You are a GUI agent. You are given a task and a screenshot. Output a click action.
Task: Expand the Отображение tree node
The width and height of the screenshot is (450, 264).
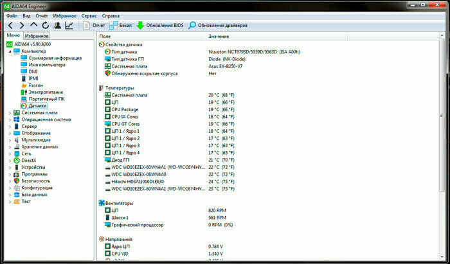[10, 134]
